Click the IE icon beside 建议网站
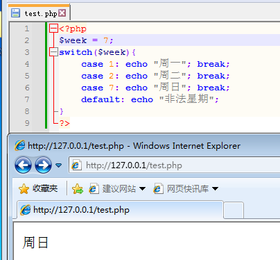 (94, 189)
